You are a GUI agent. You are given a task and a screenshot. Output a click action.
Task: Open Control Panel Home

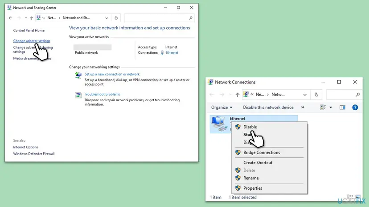29,30
